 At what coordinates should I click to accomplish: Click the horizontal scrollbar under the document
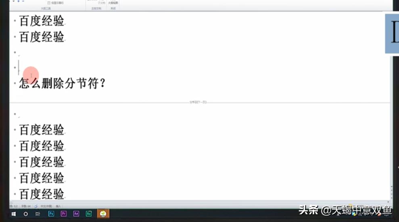[199, 202]
